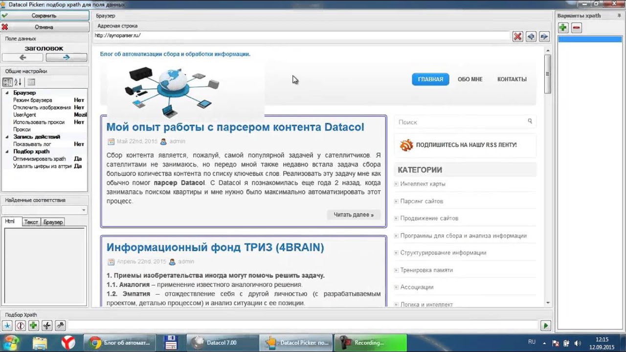Select the Удалять цифры из атрибутов row
Image resolution: width=626 pixels, height=352 pixels.
(45, 166)
